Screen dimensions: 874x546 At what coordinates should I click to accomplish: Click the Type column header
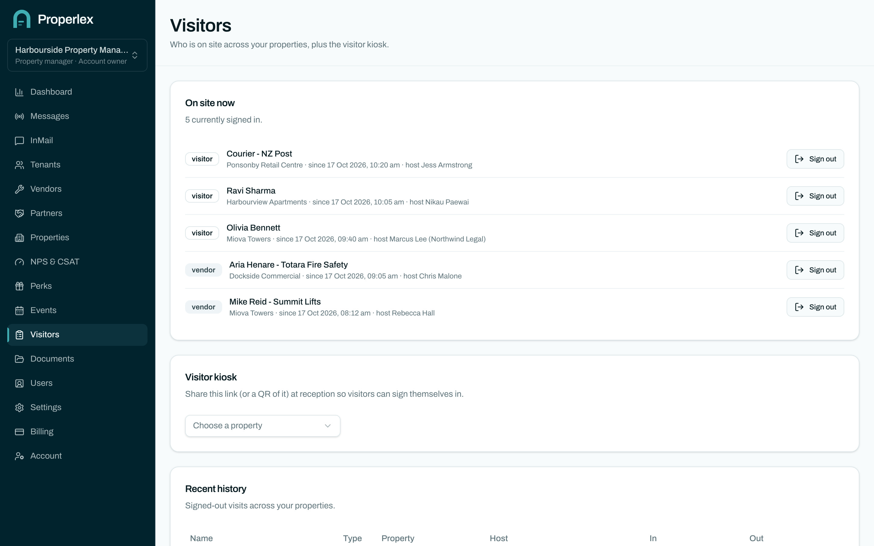tap(352, 538)
